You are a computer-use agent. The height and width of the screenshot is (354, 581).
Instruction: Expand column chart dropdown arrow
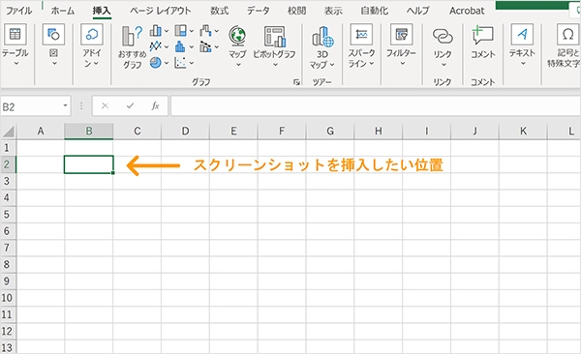pyautogui.click(x=167, y=31)
